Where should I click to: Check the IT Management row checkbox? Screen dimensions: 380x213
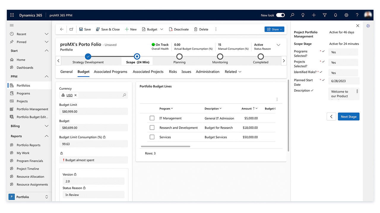(x=152, y=118)
